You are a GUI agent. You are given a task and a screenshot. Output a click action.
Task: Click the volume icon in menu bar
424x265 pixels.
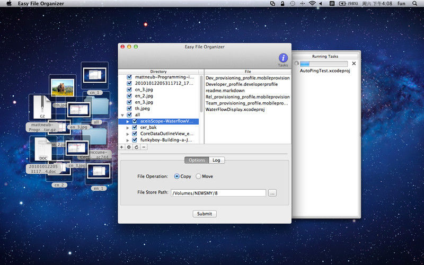[321, 4]
